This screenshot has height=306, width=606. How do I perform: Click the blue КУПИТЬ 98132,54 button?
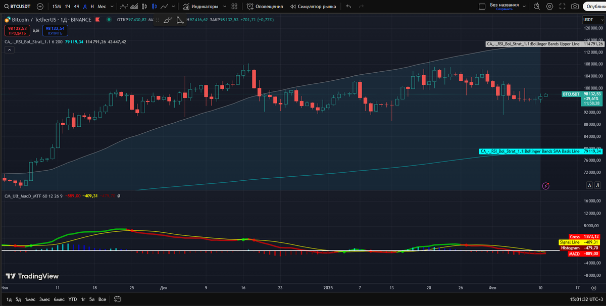pyautogui.click(x=55, y=31)
